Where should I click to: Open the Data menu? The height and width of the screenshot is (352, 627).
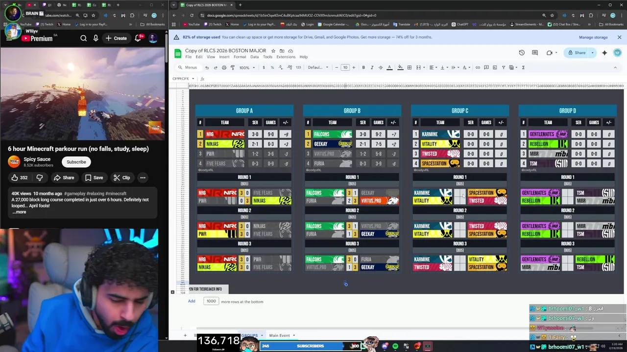(x=254, y=57)
